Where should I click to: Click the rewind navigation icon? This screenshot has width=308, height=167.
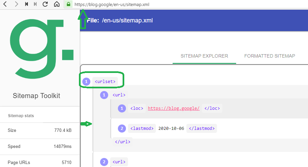pos(27,4)
